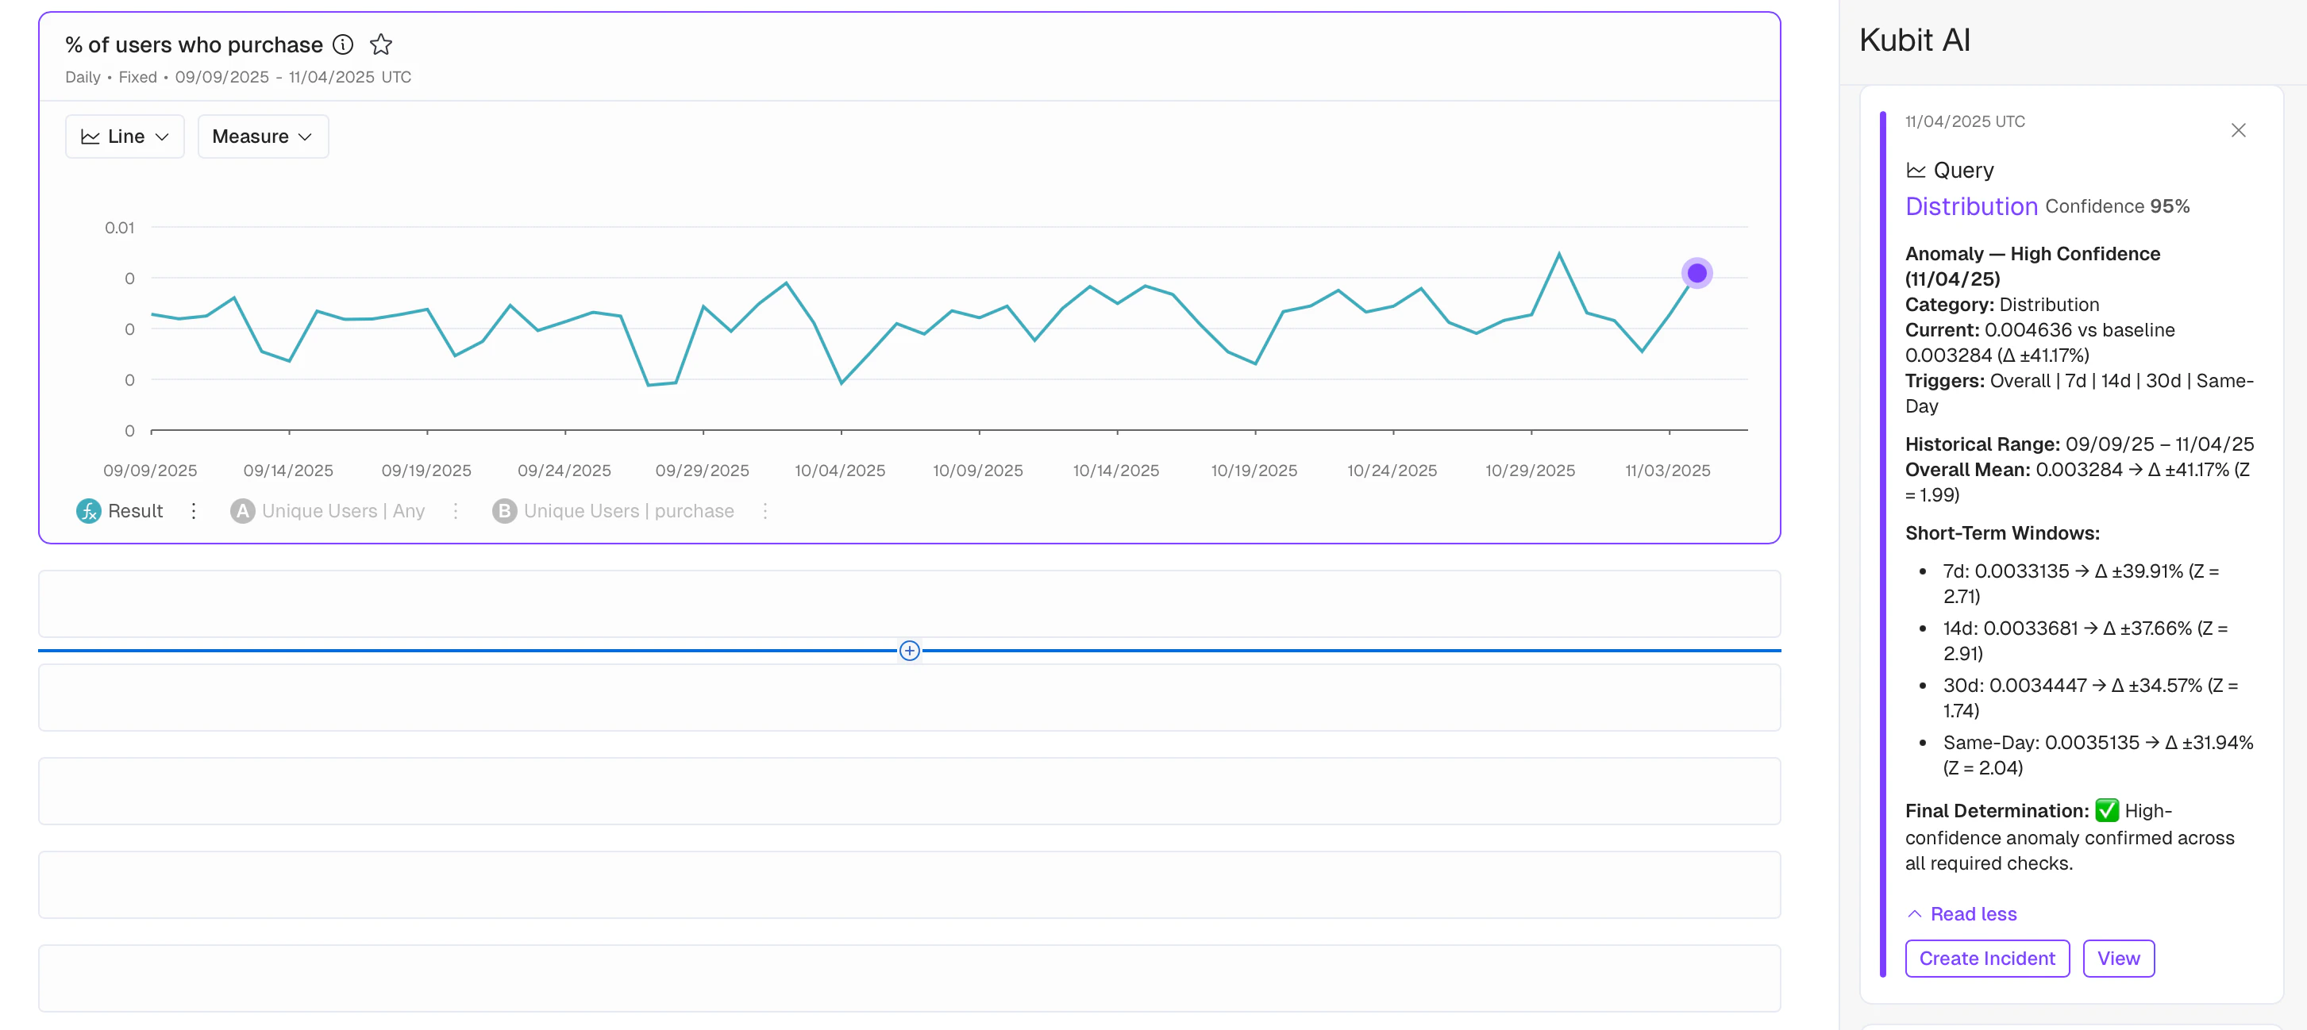
Task: Expand the Measure dropdown
Action: [x=263, y=136]
